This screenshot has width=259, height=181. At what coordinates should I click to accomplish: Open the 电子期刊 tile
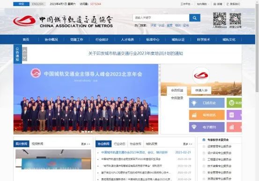pyautogui.click(x=207, y=127)
